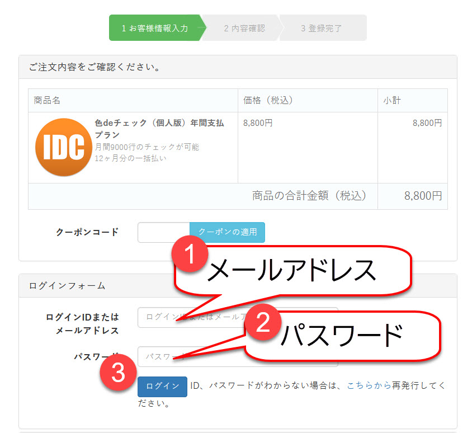
Task: Click the 小計 column header
Action: pyautogui.click(x=391, y=101)
